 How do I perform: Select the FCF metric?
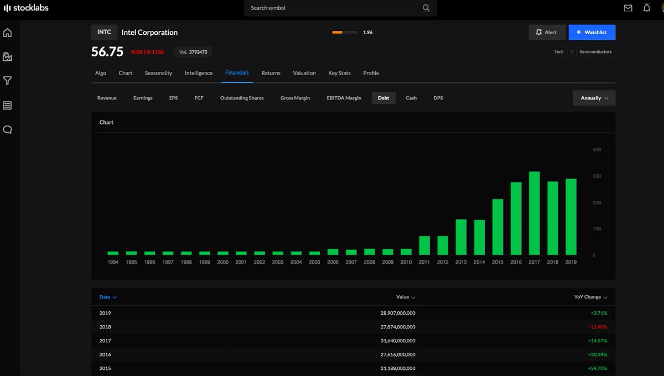point(199,98)
